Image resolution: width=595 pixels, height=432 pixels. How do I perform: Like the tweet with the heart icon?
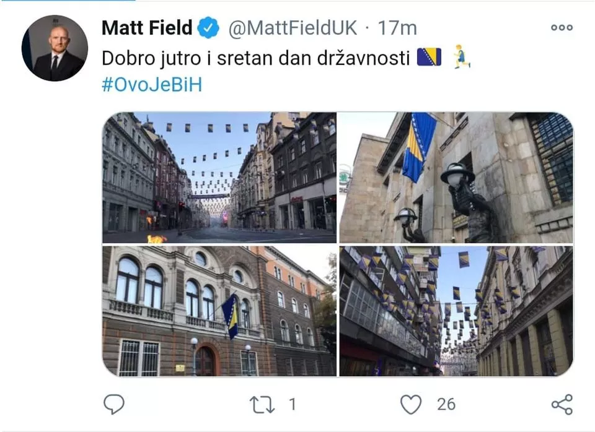click(411, 404)
